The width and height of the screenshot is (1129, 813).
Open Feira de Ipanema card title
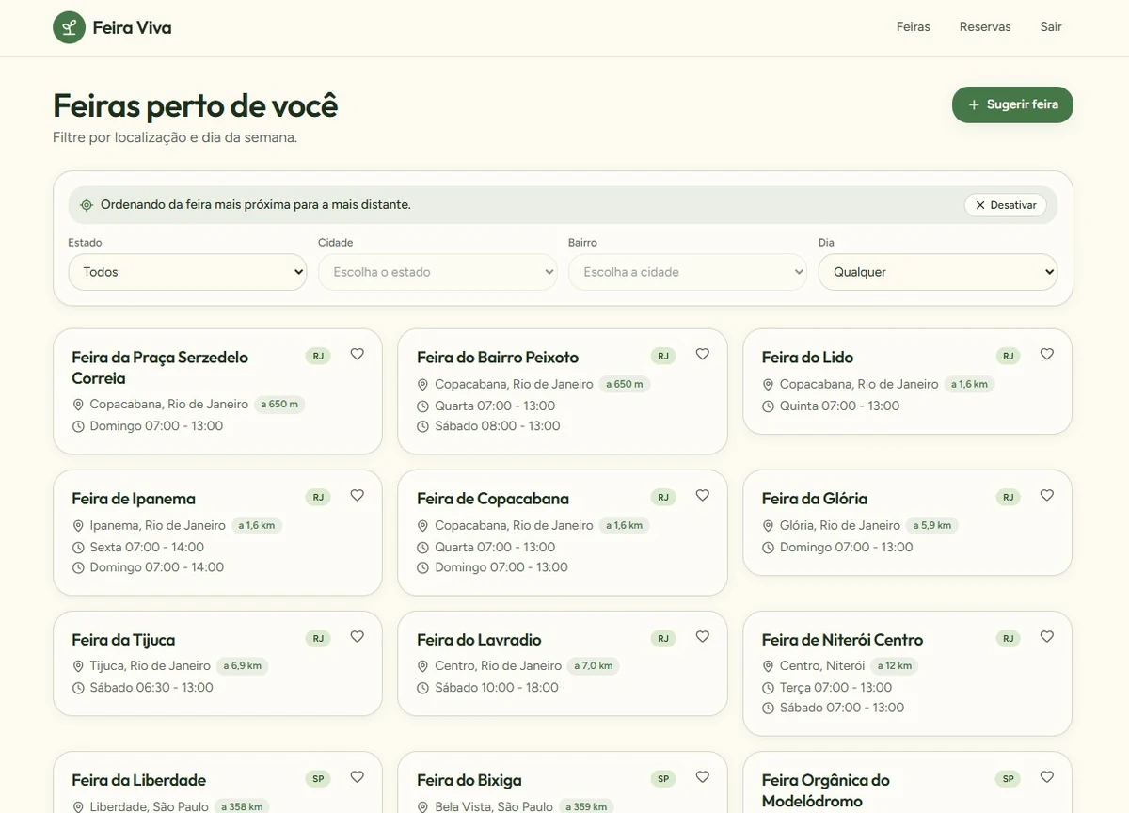coord(134,499)
